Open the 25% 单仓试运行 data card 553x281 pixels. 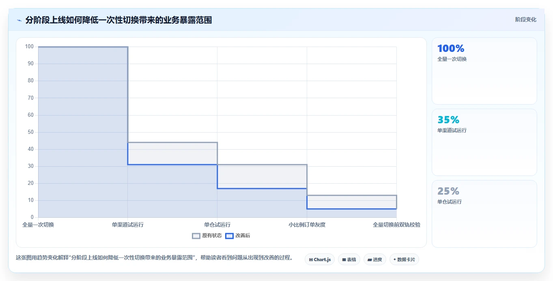pyautogui.click(x=484, y=214)
